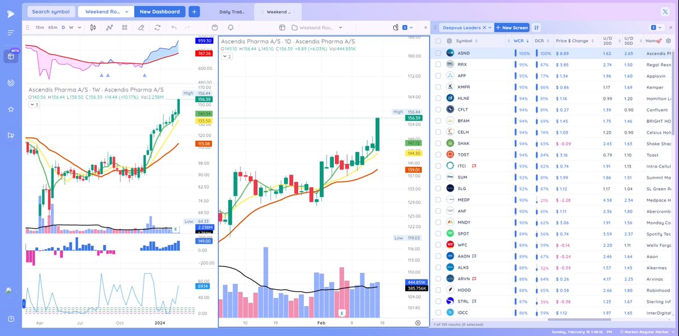The image size is (679, 336).
Task: Close the Deepvue Leaders screen tab X
Action: pyautogui.click(x=483, y=27)
